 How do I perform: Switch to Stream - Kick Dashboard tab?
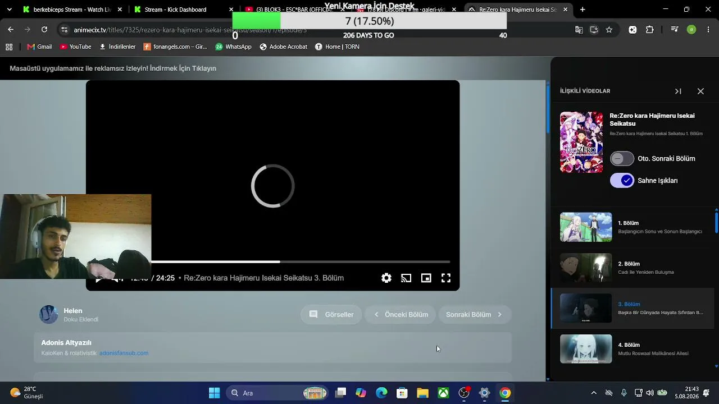pyautogui.click(x=184, y=10)
